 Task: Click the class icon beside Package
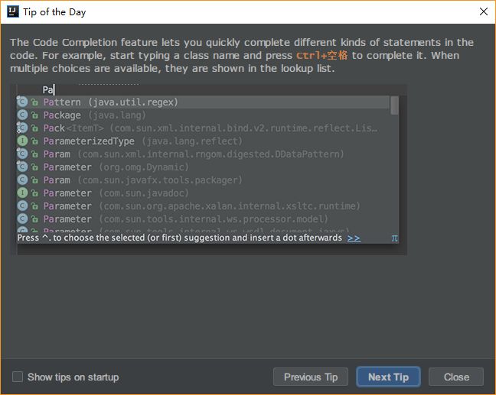23,115
